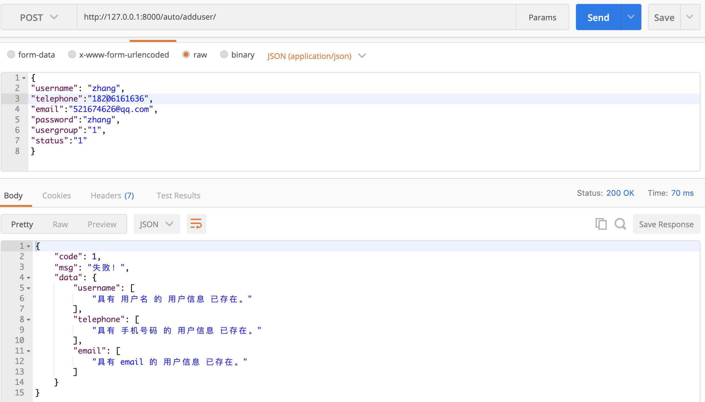705x402 pixels.
Task: Click the "password":"zhang" request line
Action: (75, 119)
